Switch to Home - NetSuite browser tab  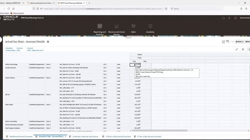pos(11,3)
